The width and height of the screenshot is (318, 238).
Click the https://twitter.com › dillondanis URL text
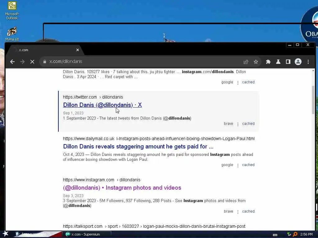tap(93, 97)
